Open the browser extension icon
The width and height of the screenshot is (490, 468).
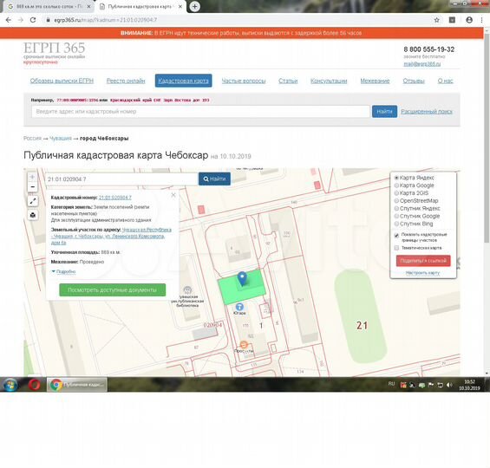pyautogui.click(x=452, y=20)
